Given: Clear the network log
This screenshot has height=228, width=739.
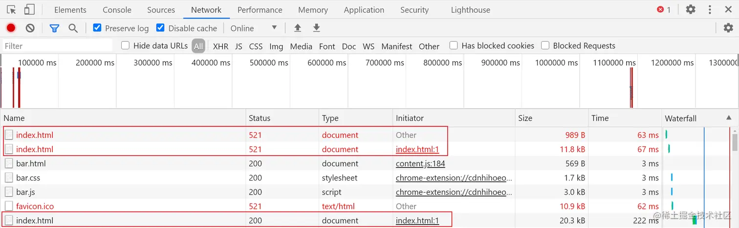Looking at the screenshot, I should tap(30, 28).
